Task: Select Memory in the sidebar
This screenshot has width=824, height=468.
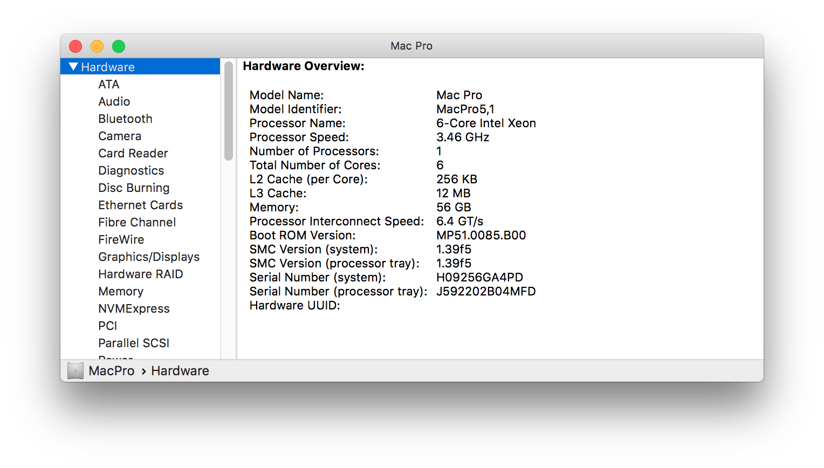Action: (x=121, y=291)
